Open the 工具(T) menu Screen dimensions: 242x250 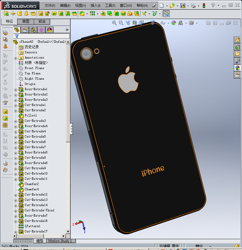110,6
